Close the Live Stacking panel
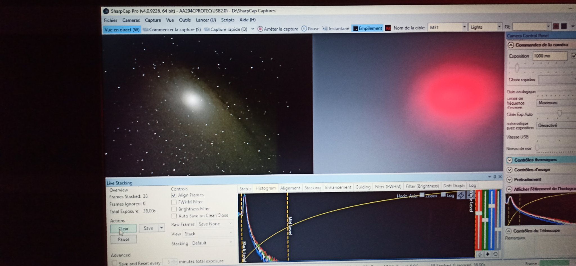This screenshot has height=266, width=576. pyautogui.click(x=500, y=177)
